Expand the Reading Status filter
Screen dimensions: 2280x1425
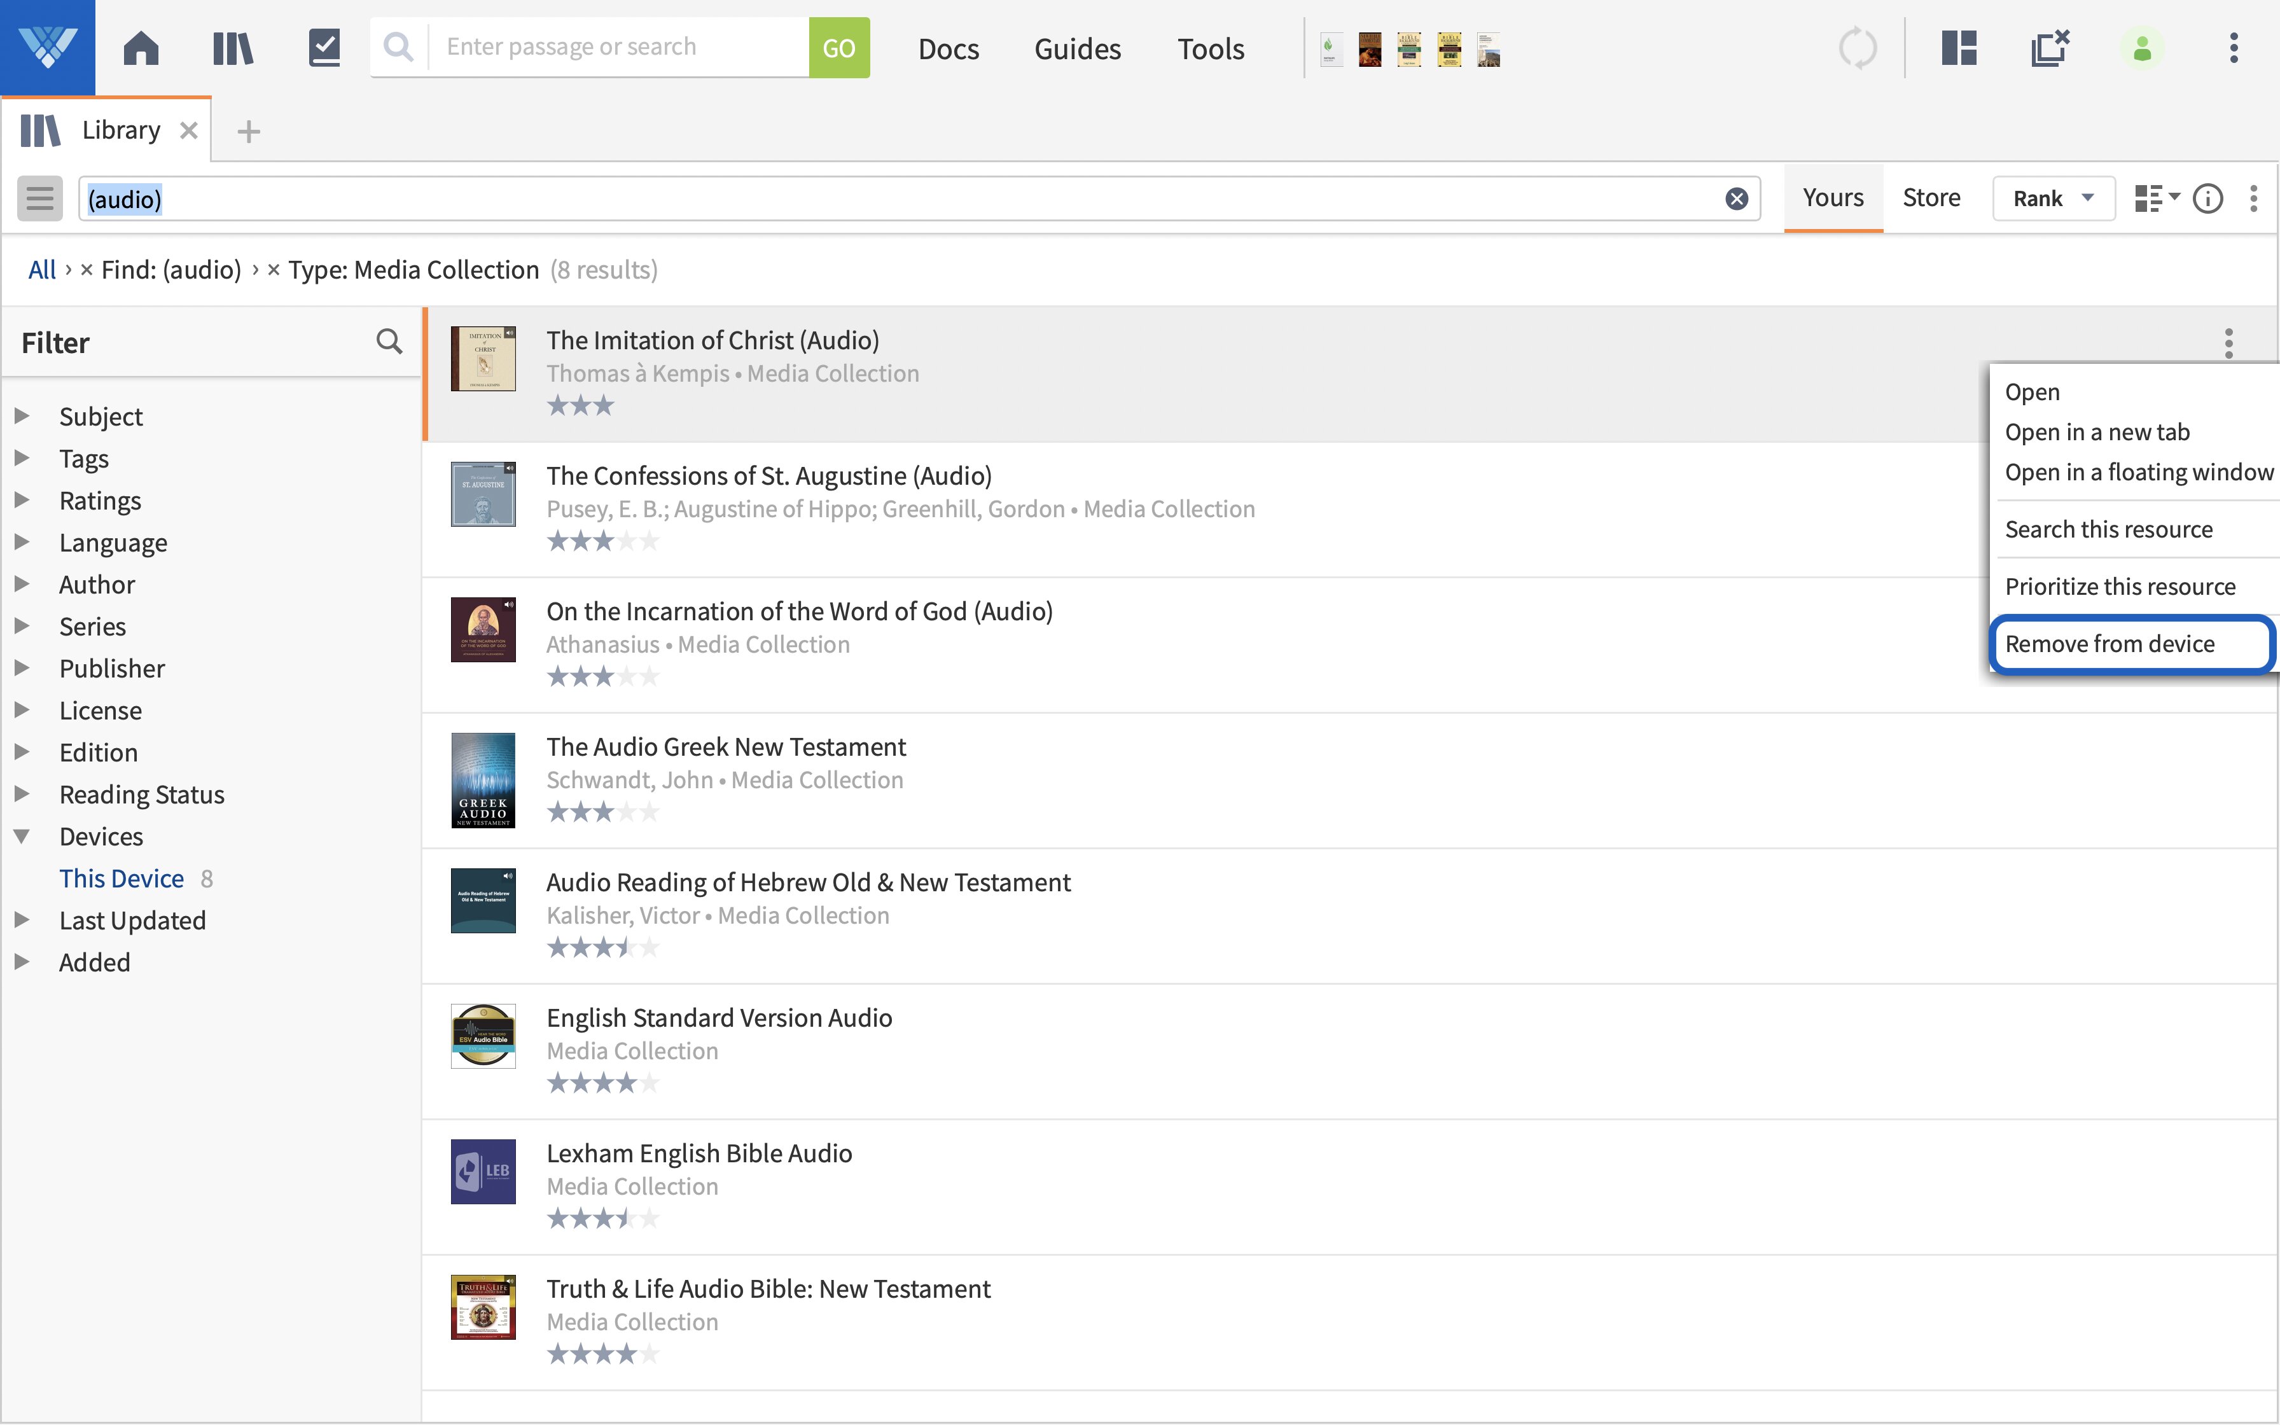point(23,793)
